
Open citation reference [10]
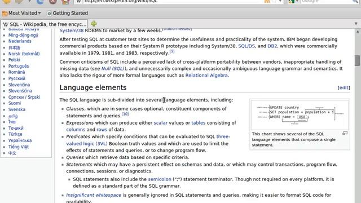tap(125, 114)
